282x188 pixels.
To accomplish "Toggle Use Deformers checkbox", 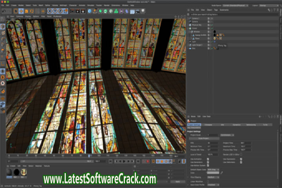I will pyautogui.click(x=241, y=162).
